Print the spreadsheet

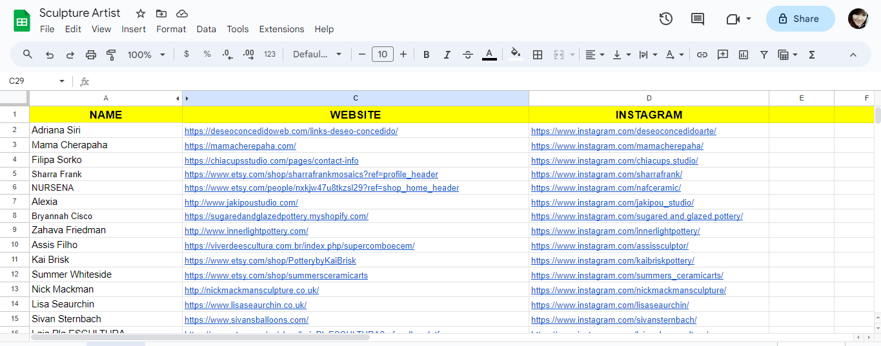pyautogui.click(x=90, y=55)
